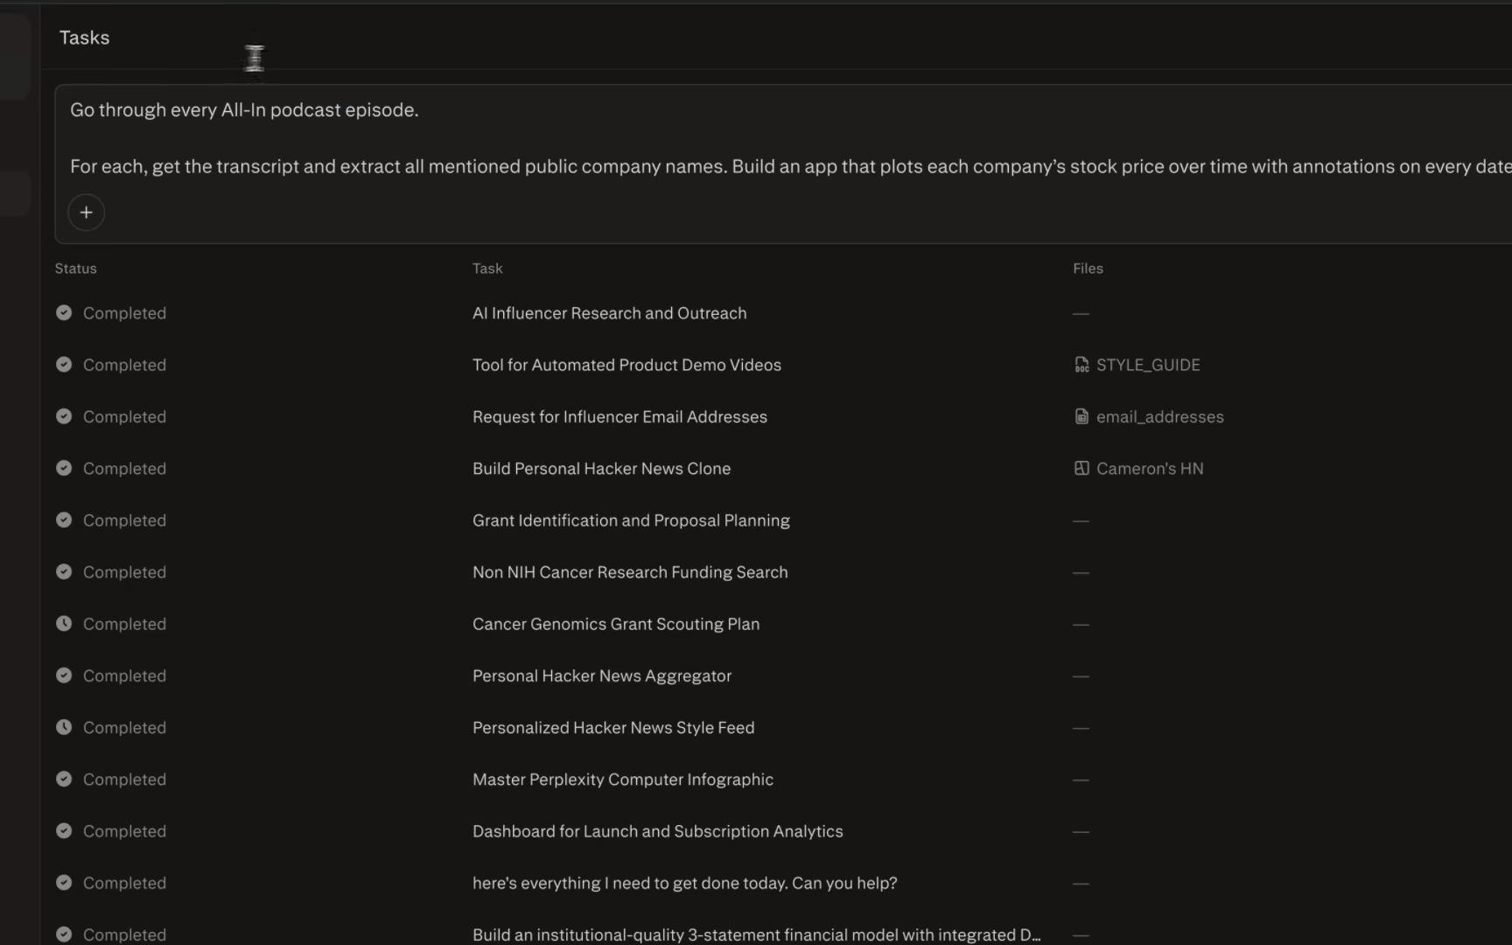Click the Cameron's HN app icon
Viewport: 1512px width, 945px height.
tap(1081, 468)
